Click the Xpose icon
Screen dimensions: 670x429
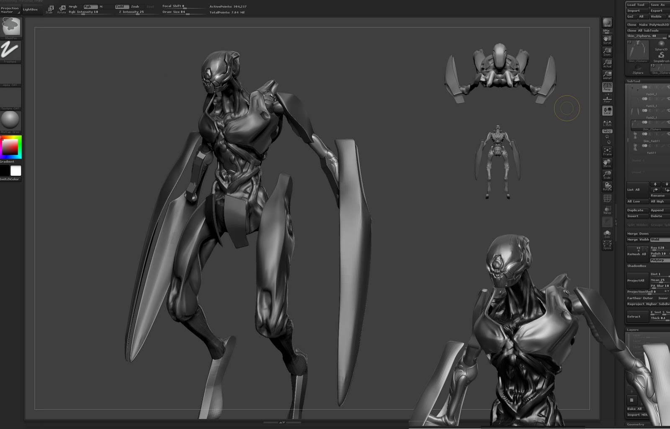click(x=607, y=245)
